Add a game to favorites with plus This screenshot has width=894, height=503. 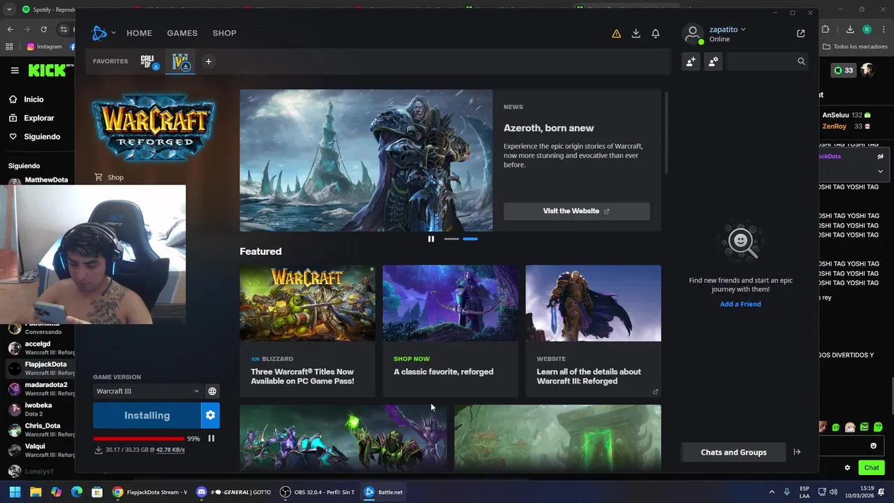[x=208, y=61]
